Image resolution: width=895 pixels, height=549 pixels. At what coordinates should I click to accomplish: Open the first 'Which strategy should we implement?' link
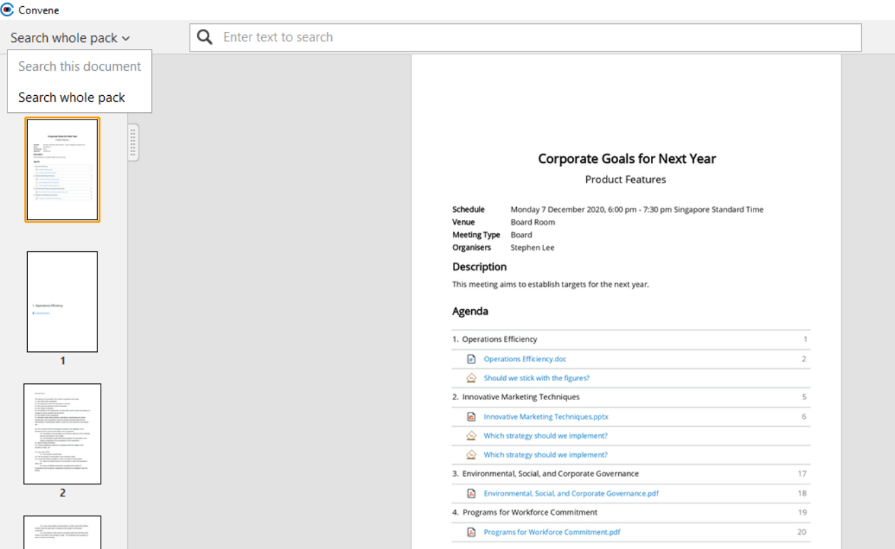pos(545,436)
